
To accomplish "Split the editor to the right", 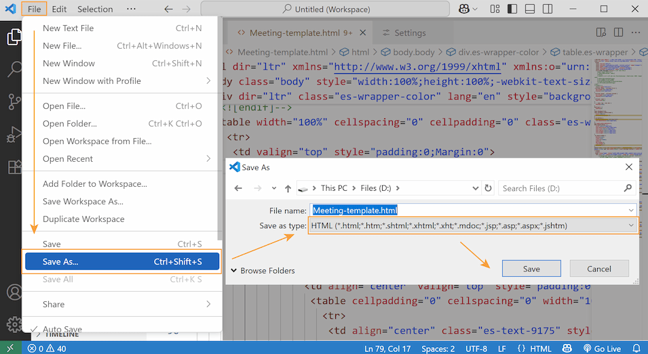I will 619,32.
